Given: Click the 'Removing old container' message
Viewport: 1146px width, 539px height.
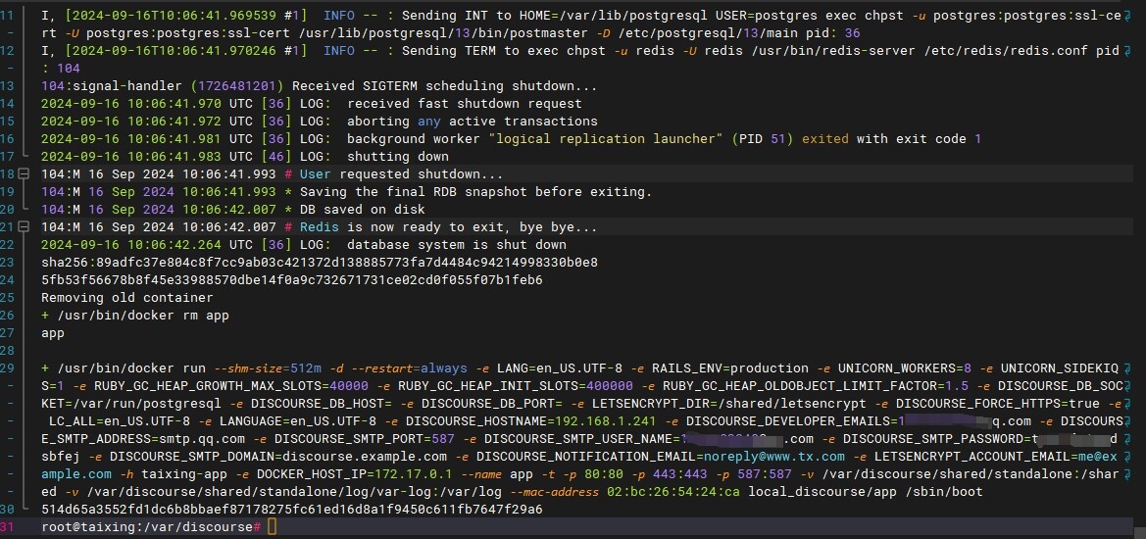Looking at the screenshot, I should pos(126,298).
